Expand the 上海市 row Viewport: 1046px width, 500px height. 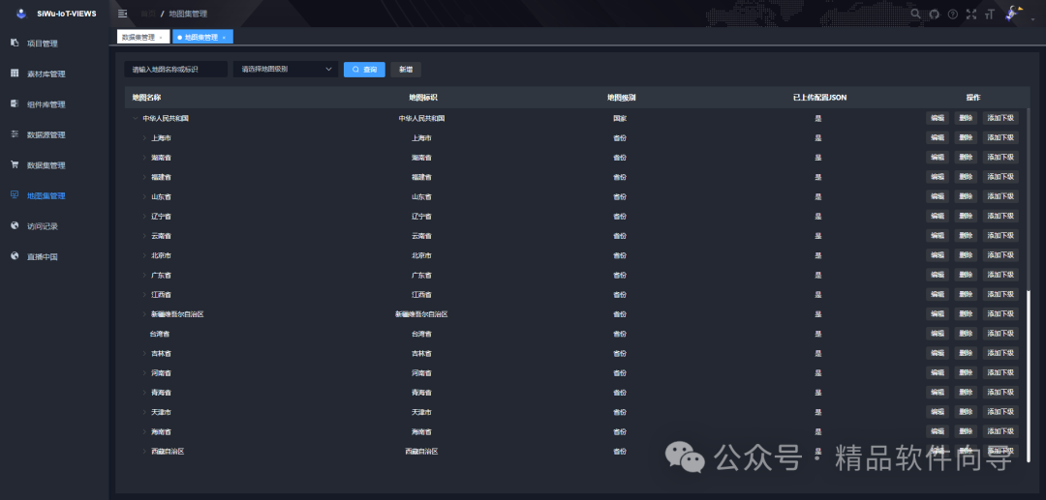point(144,138)
